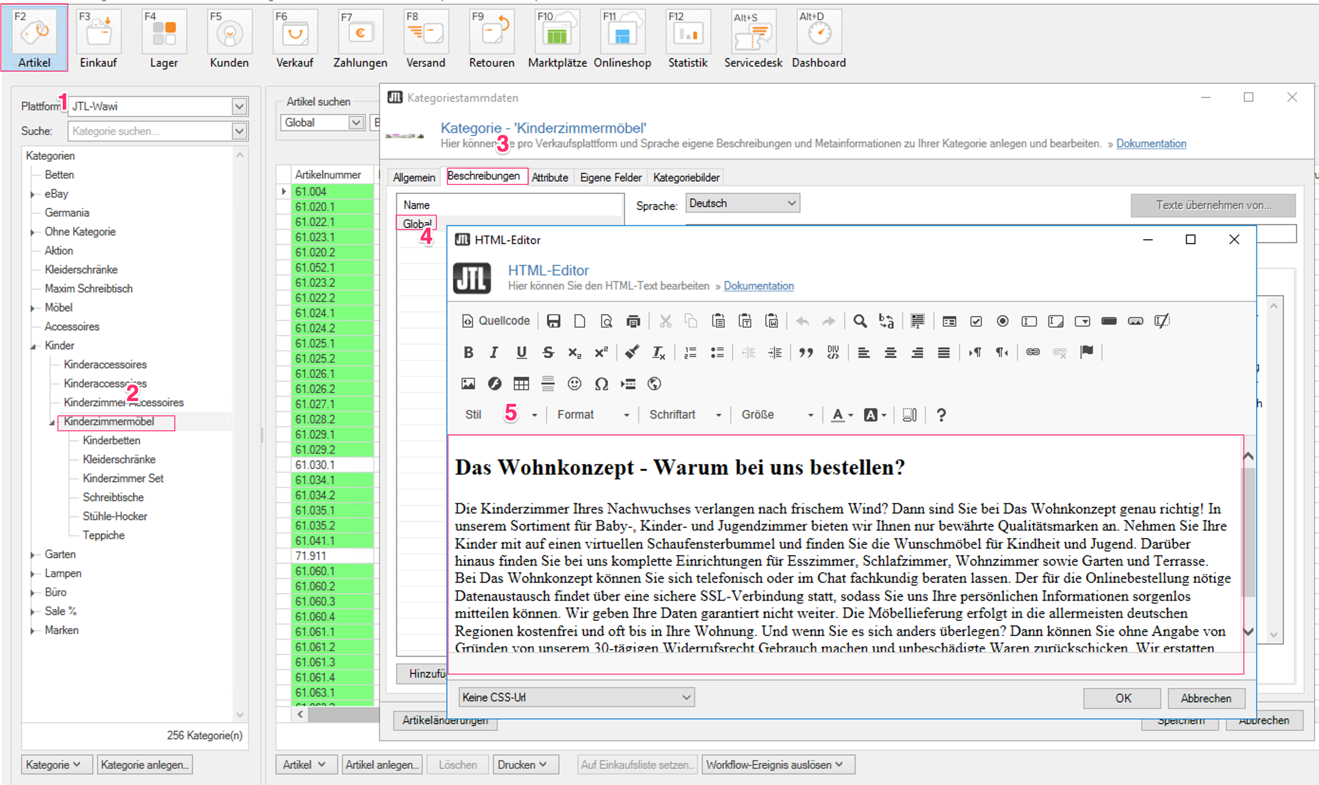Image resolution: width=1319 pixels, height=785 pixels.
Task: Toggle bold formatting in HTML editor
Action: (x=468, y=353)
